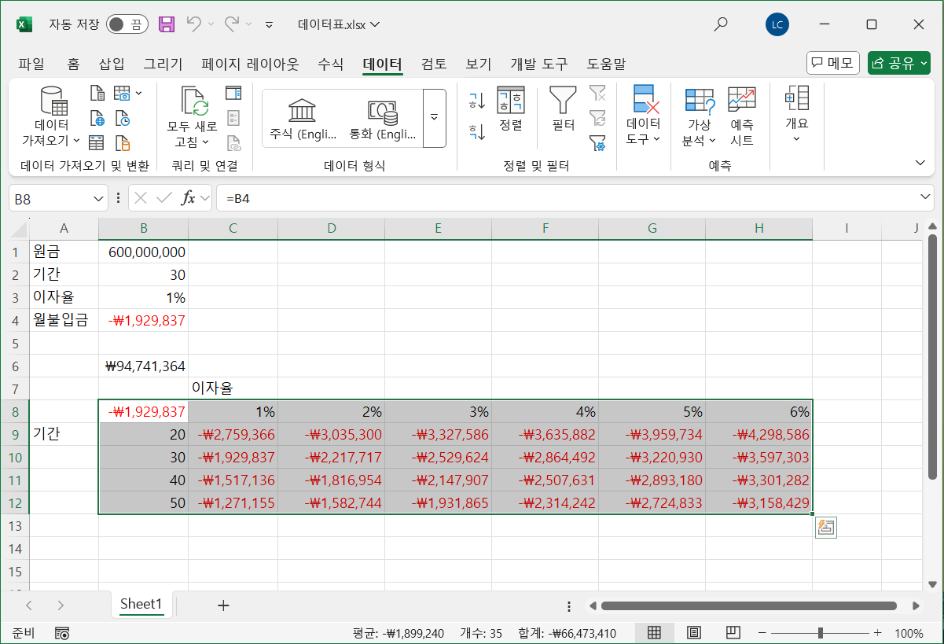Select cell B1 containing 600,000,000
Image resolution: width=944 pixels, height=644 pixels.
(144, 252)
